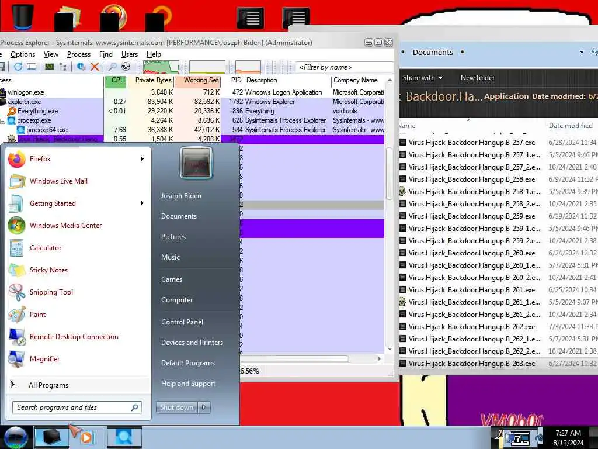Toggle the Show Process Tree toolbar icon
The image size is (598, 449).
point(63,67)
